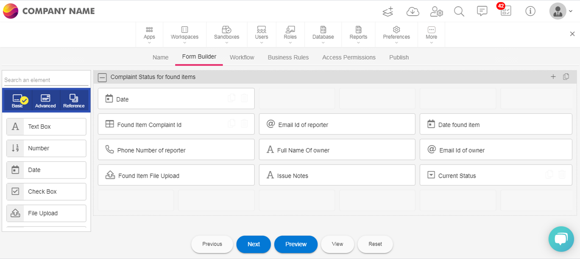Open the live chat bubble widget
The image size is (580, 259).
560,239
